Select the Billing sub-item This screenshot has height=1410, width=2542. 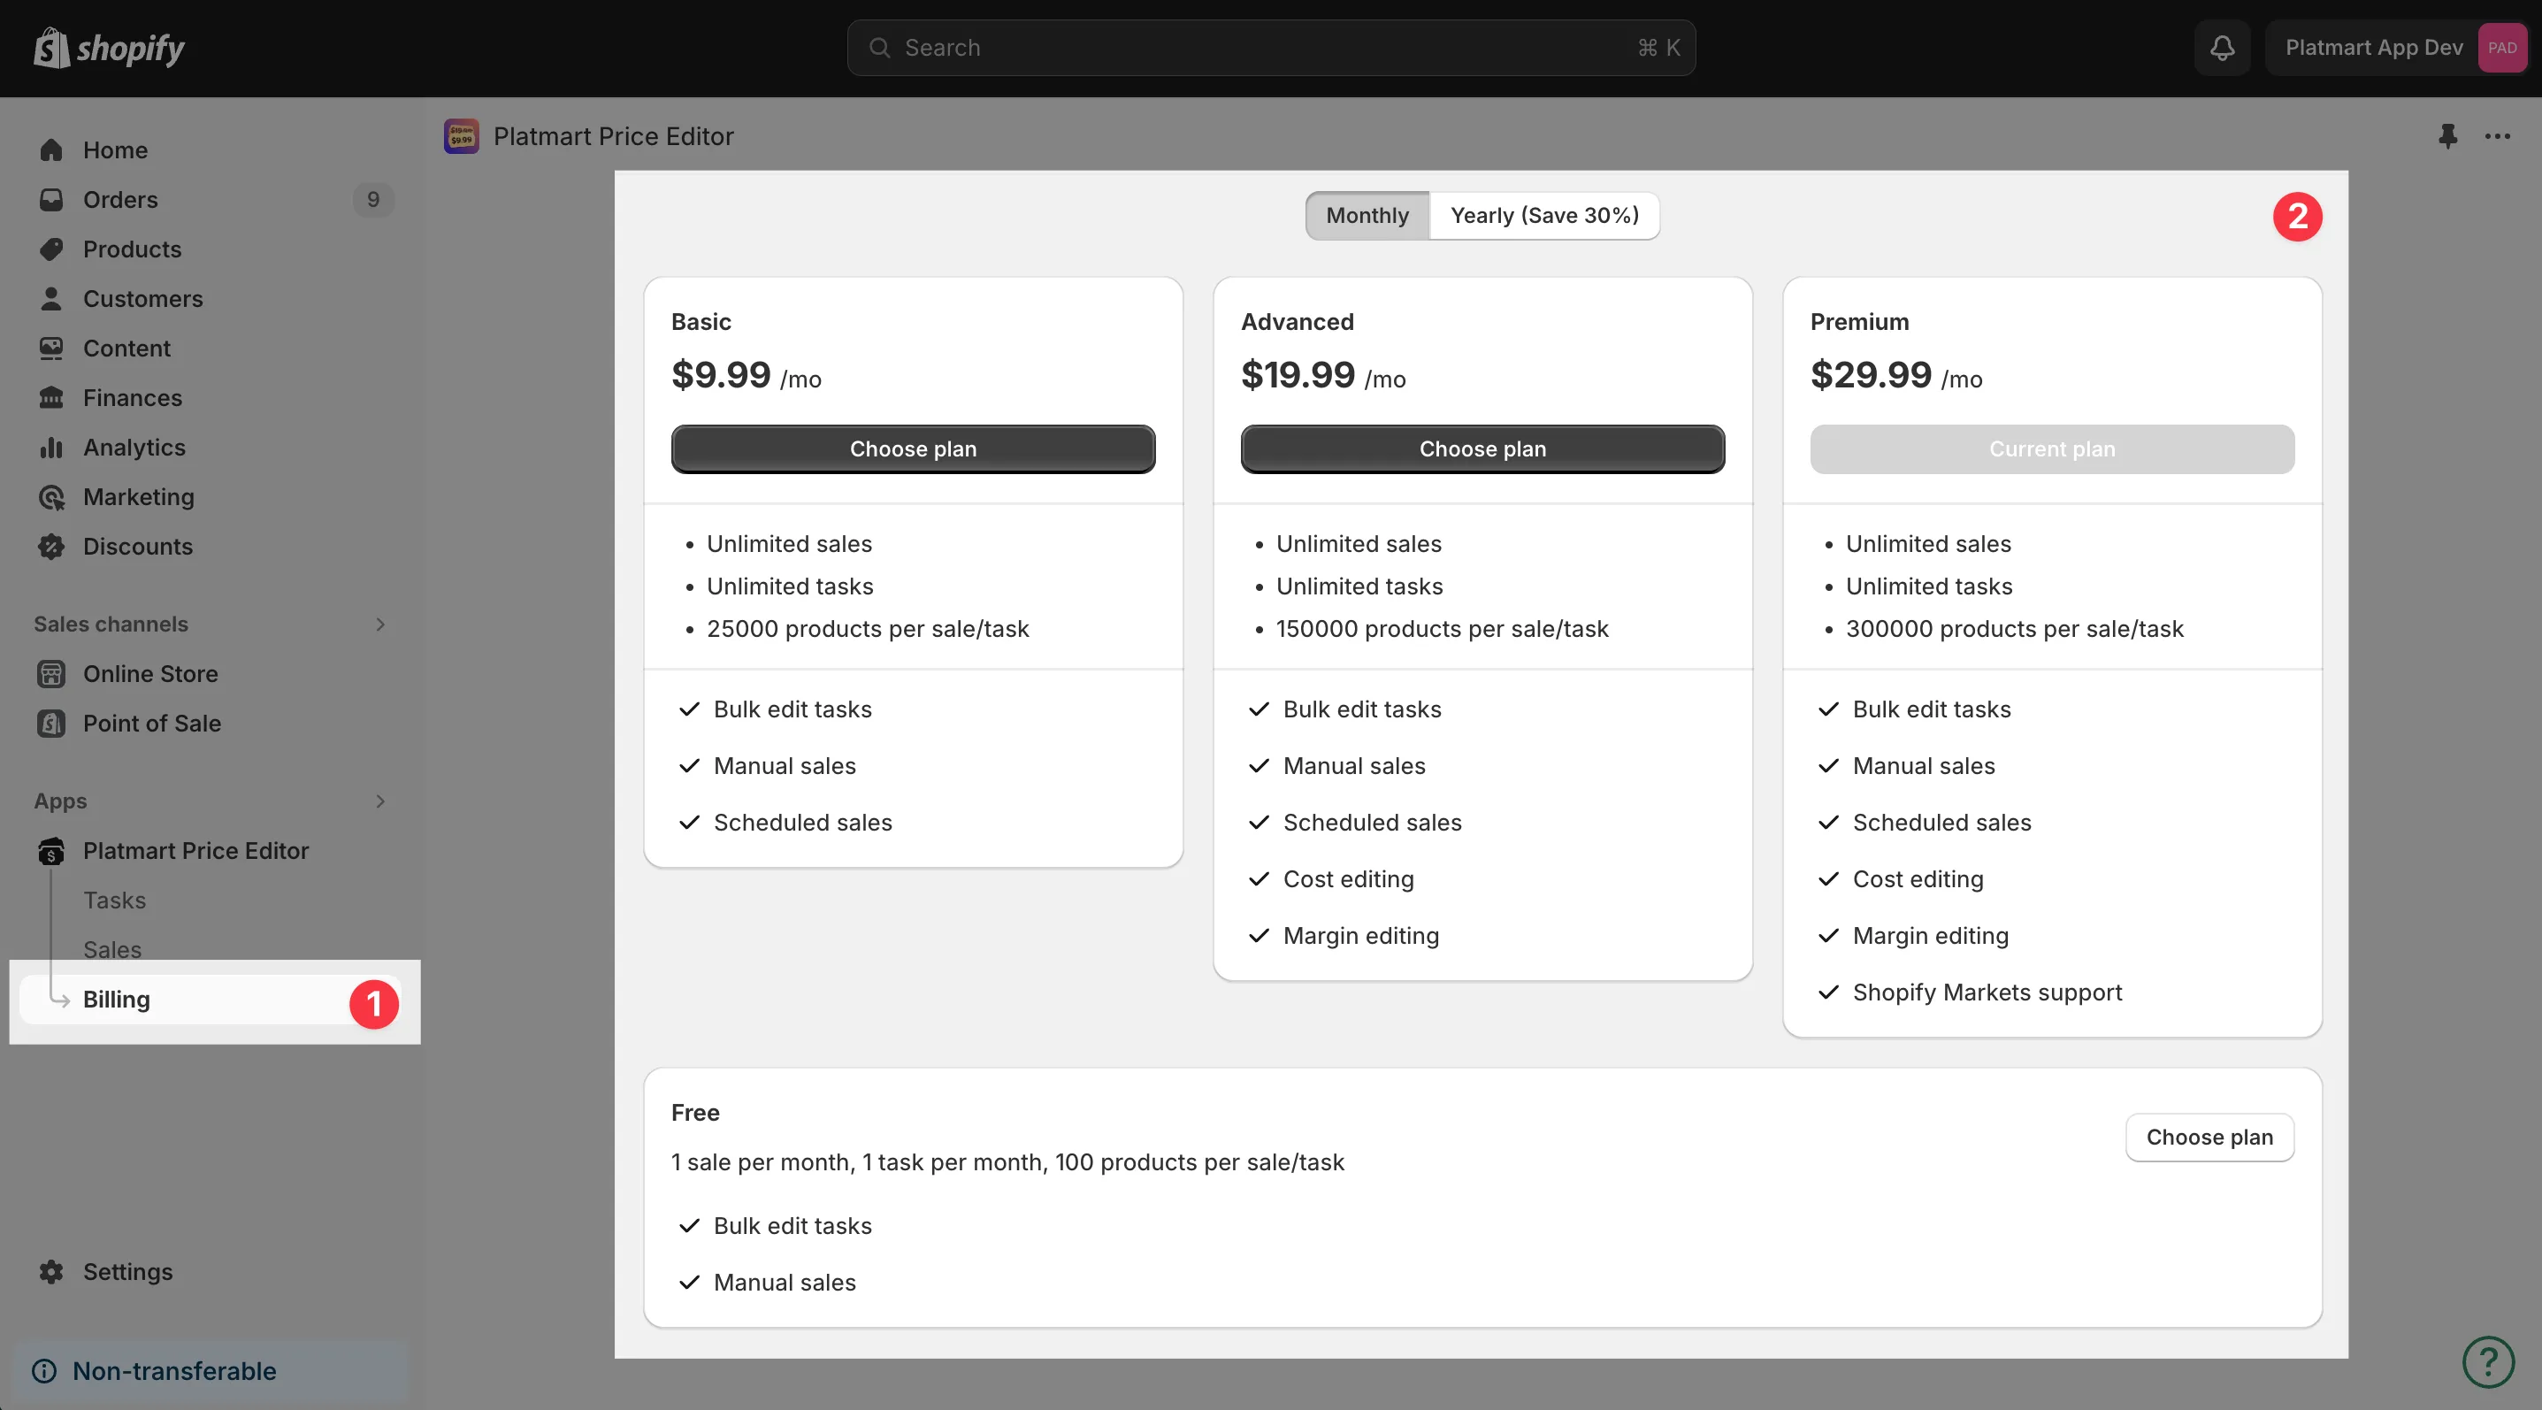(x=211, y=1000)
